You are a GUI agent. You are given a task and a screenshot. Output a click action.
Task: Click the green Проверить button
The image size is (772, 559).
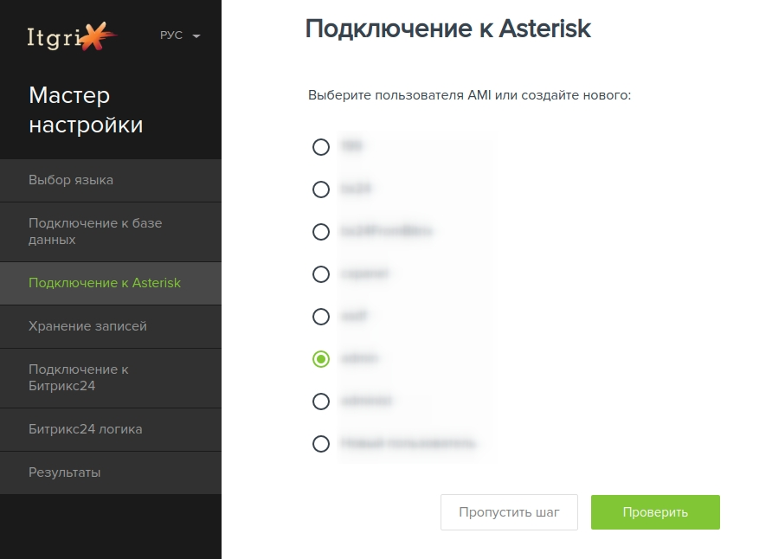pos(655,512)
